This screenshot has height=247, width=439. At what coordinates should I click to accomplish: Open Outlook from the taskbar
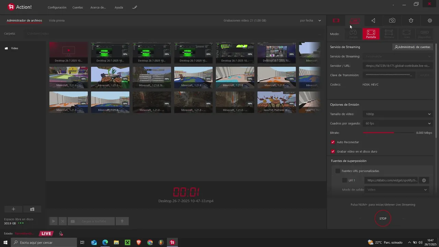pos(94,243)
